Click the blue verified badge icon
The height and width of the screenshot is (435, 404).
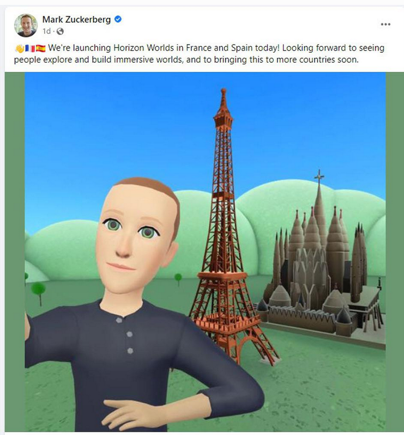click(118, 19)
